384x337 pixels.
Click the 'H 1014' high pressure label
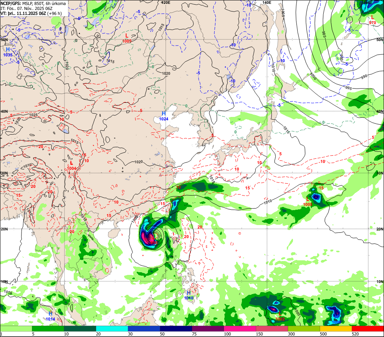(50, 316)
